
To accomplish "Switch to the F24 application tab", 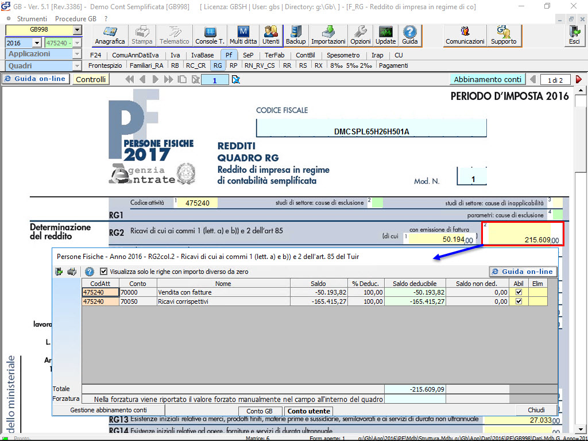I will (96, 55).
